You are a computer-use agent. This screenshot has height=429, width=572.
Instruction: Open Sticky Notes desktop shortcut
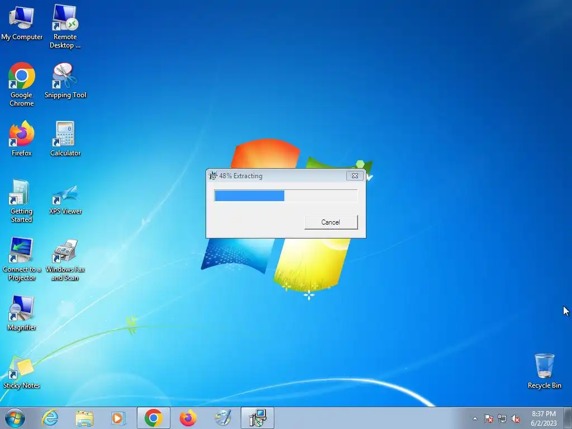tap(21, 372)
